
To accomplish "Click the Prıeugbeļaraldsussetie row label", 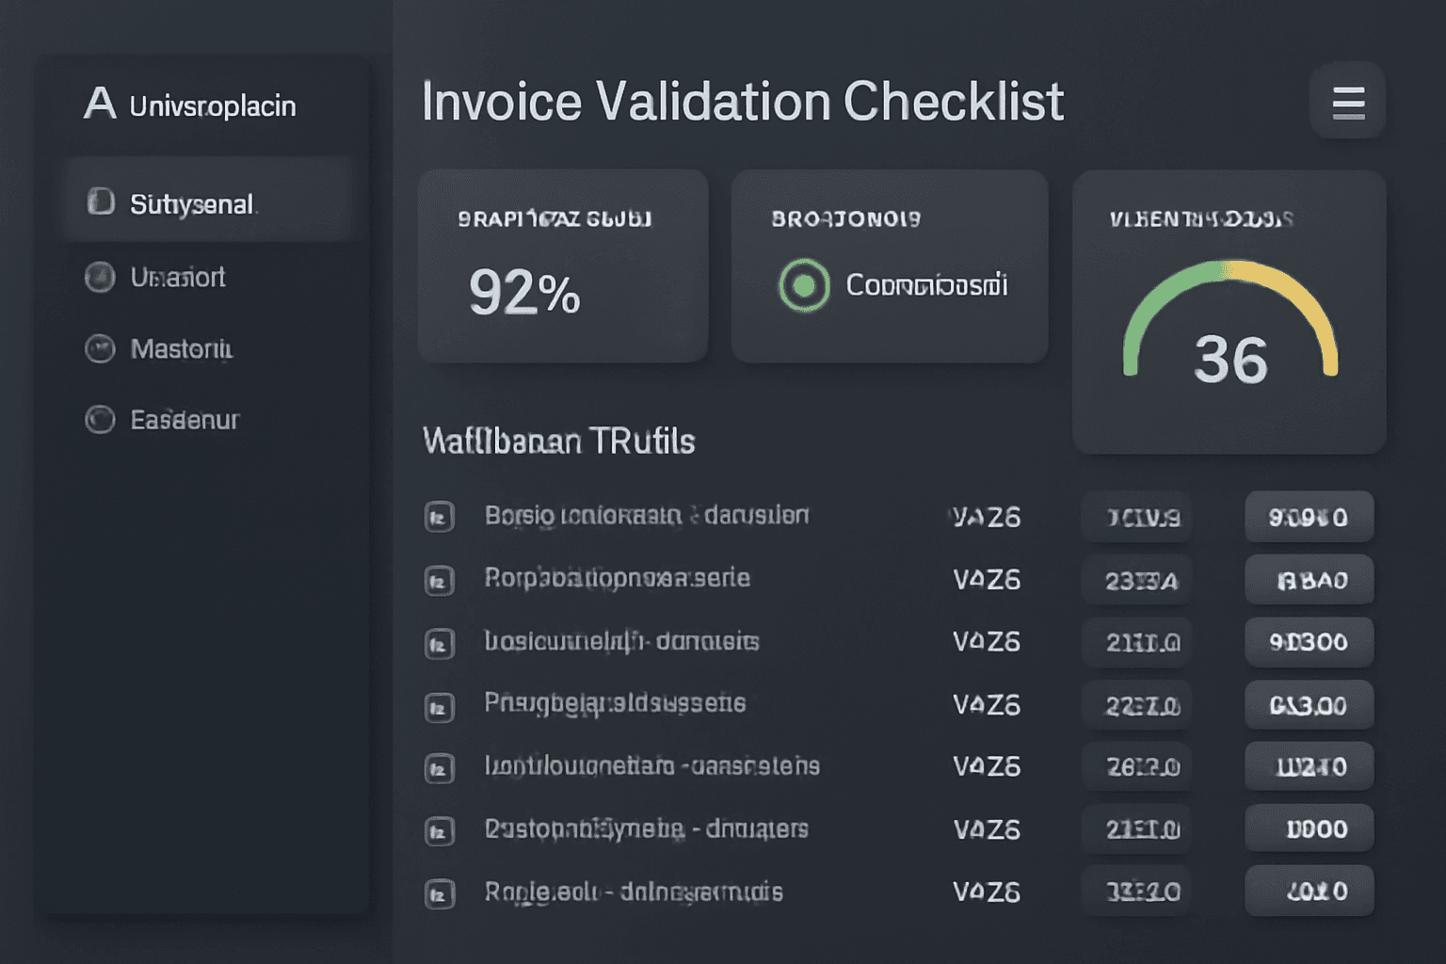I will (615, 703).
